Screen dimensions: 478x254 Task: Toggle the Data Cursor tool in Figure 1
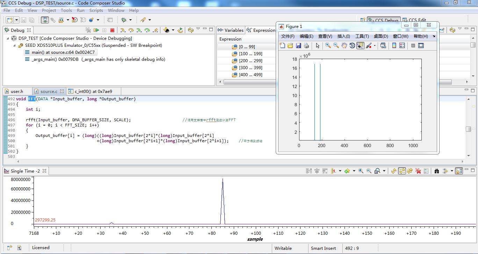click(x=360, y=45)
